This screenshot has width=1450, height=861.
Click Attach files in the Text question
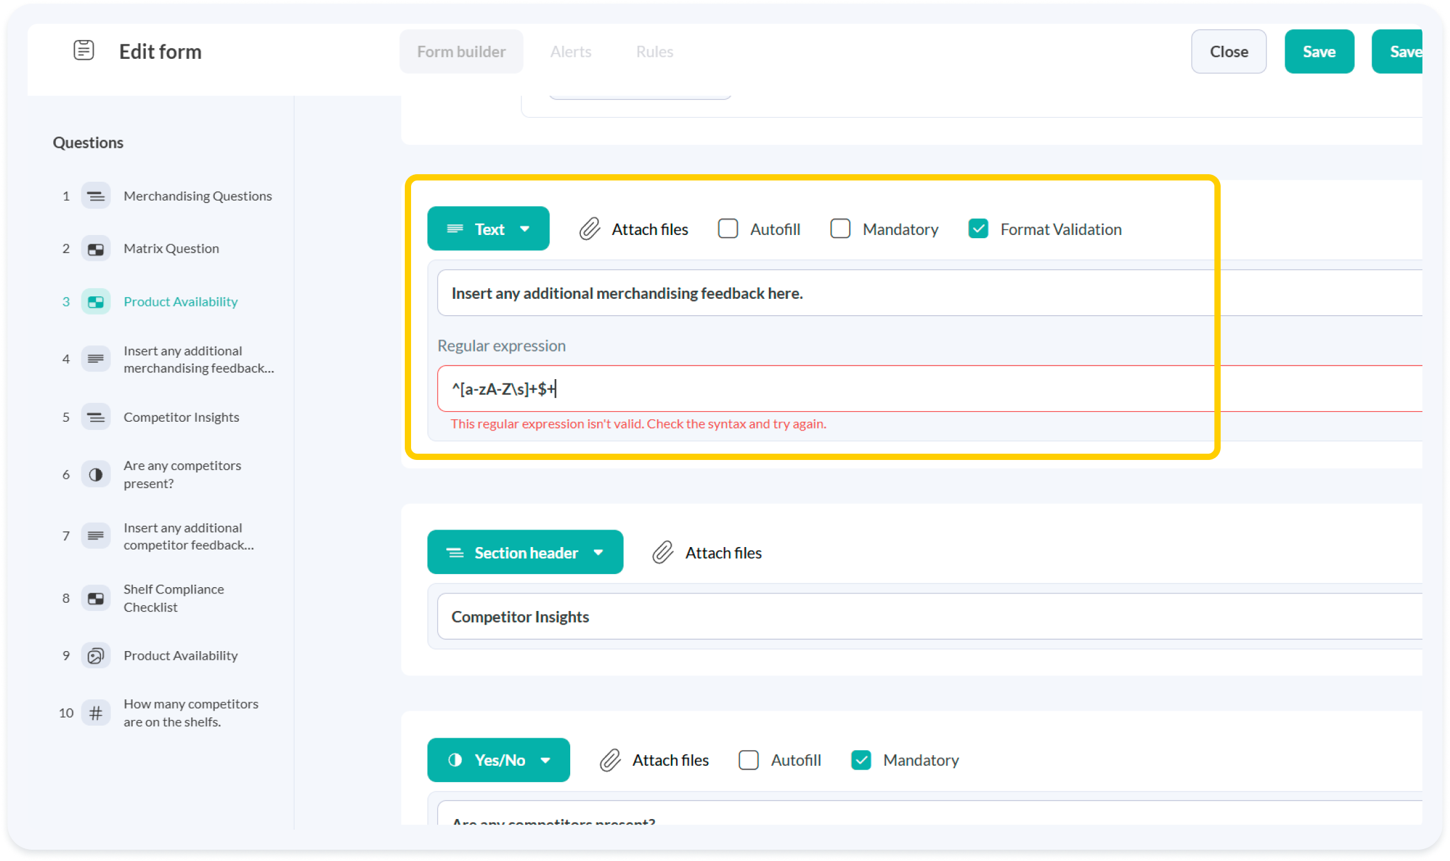coord(650,229)
